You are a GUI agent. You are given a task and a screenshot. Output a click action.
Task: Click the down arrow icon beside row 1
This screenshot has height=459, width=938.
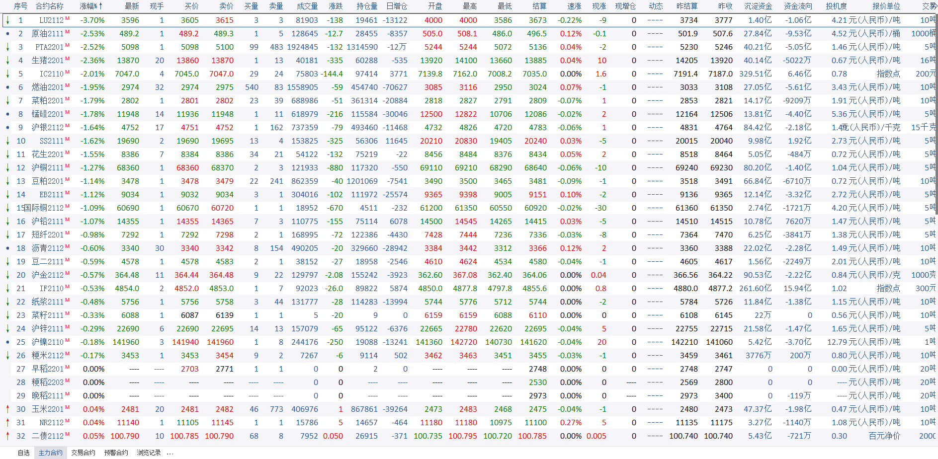[x=7, y=20]
